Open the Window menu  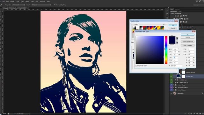[42, 2]
